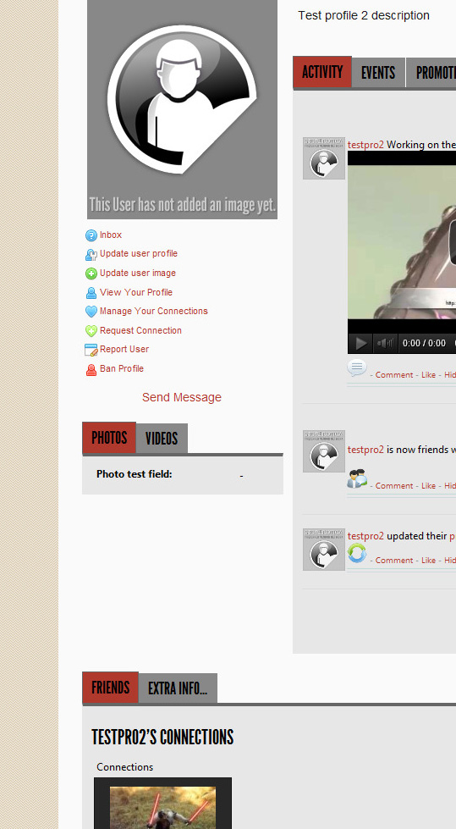The height and width of the screenshot is (829, 456).
Task: Click the Update user profile icon
Action: [x=91, y=254]
